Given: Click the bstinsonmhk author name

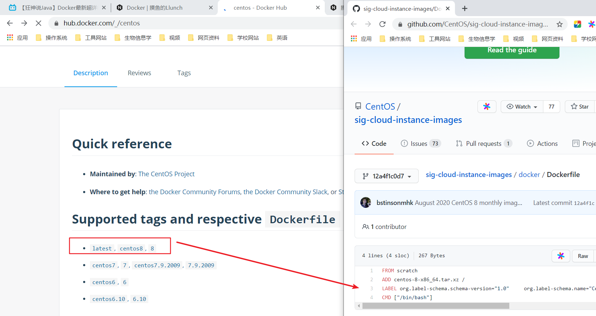Looking at the screenshot, I should coord(395,203).
